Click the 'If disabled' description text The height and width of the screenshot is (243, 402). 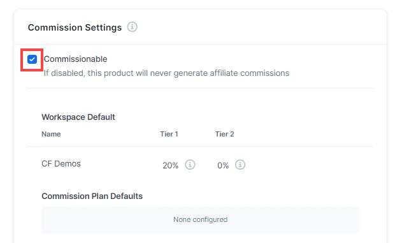pos(166,73)
